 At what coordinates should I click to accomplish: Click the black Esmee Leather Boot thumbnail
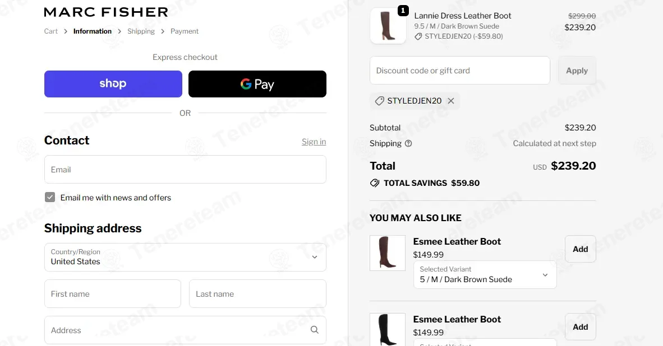[x=388, y=330]
